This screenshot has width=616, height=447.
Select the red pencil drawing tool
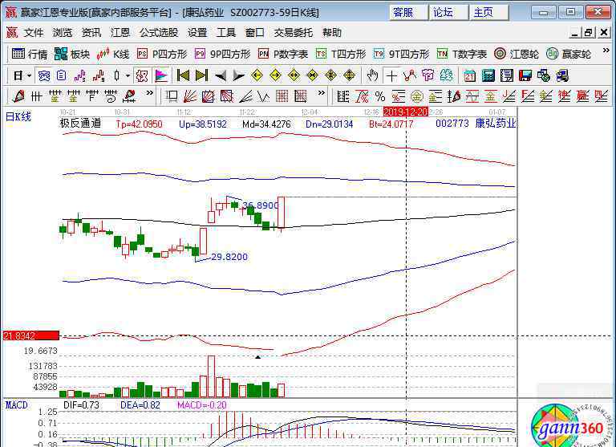pyautogui.click(x=18, y=96)
